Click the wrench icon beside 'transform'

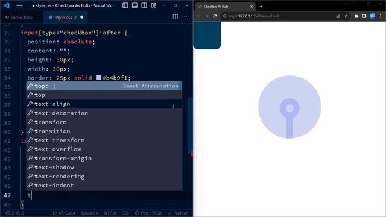point(30,122)
